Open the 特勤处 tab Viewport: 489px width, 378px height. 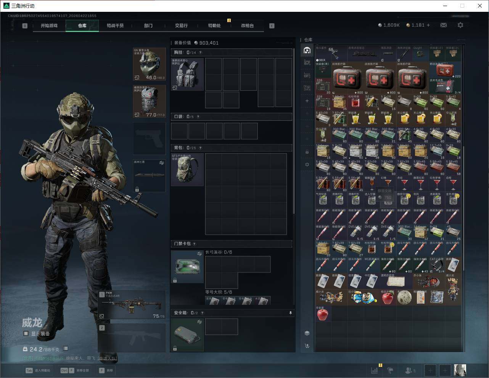(214, 26)
